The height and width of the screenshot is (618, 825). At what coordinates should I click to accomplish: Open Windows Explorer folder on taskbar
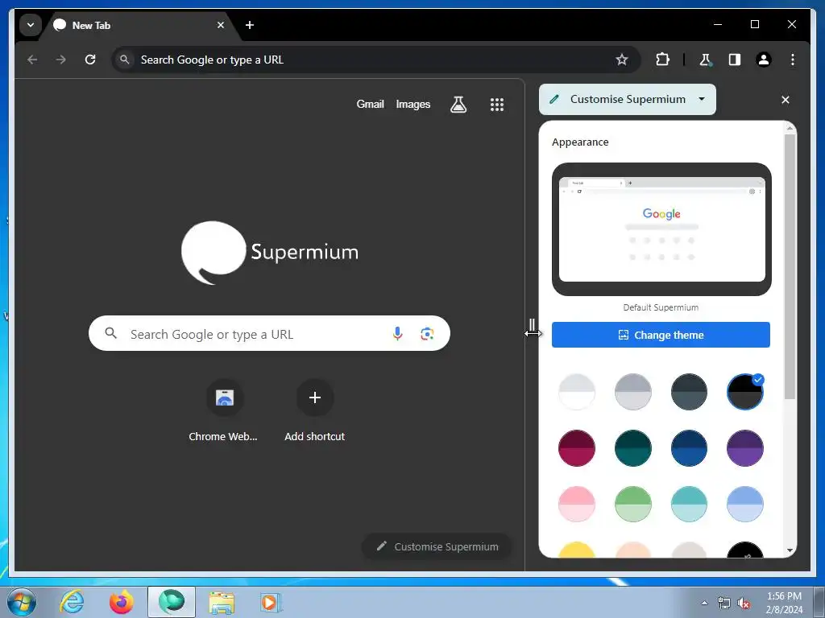click(x=222, y=602)
